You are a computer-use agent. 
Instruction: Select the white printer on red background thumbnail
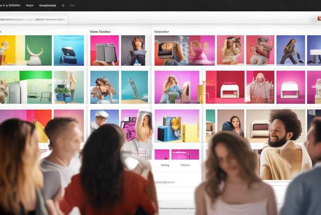click(230, 87)
